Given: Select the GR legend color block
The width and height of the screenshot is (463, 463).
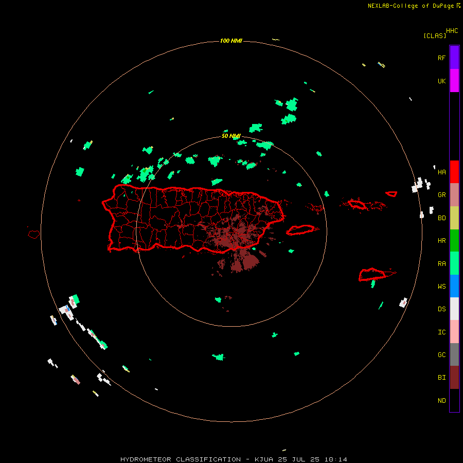Looking at the screenshot, I should point(454,195).
